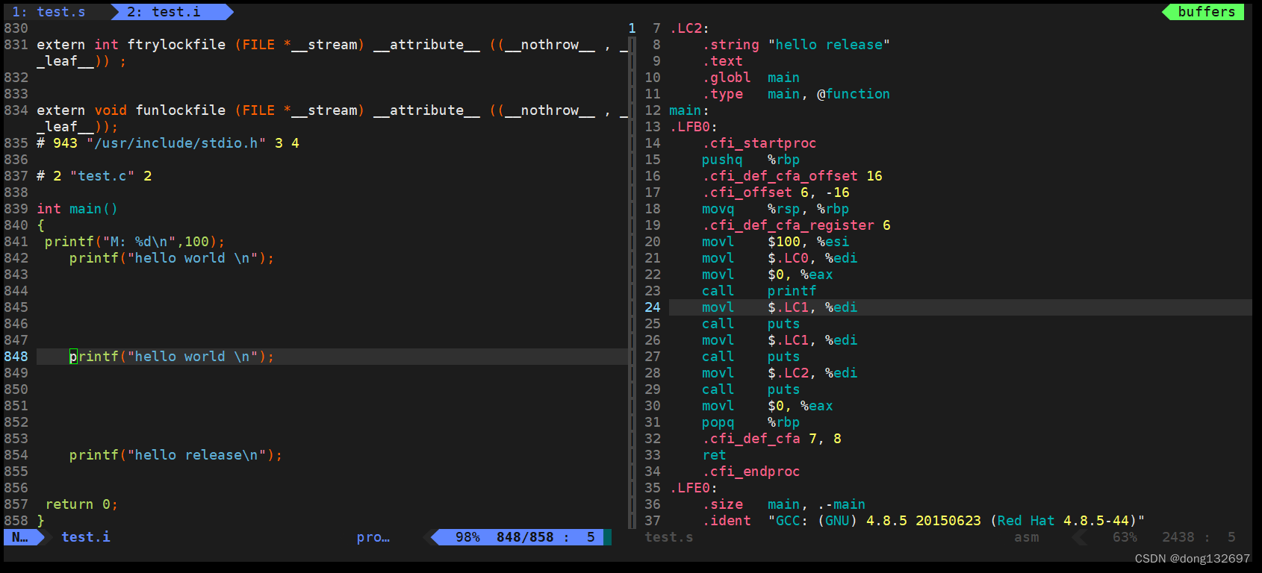The height and width of the screenshot is (573, 1262).
Task: Click the .globl main directive
Action: click(750, 78)
